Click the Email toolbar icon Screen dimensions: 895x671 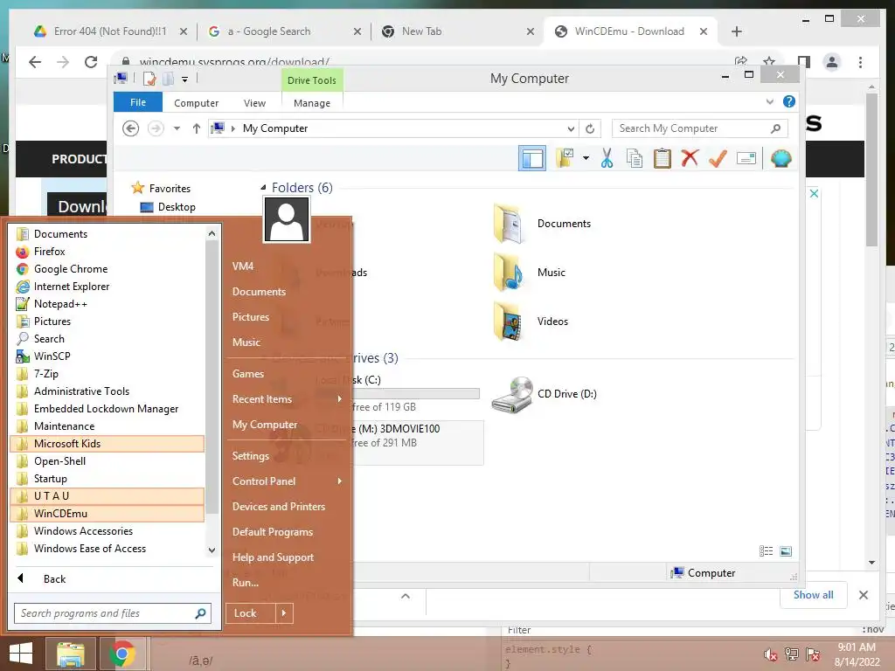pos(746,158)
